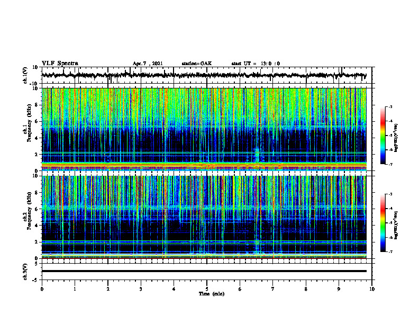Click time tick label '3' on x-axis
This screenshot has height=324, width=419.
click(x=141, y=289)
